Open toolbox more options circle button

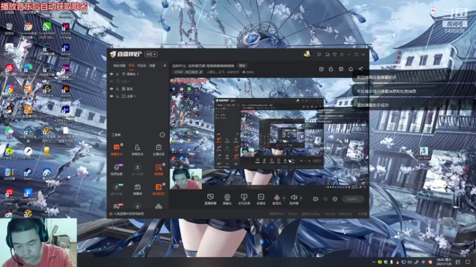(x=162, y=135)
